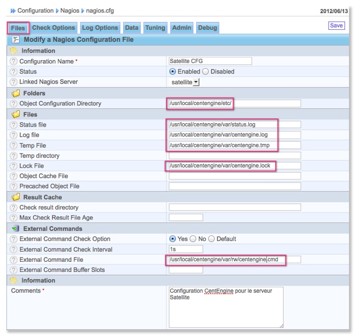The width and height of the screenshot is (354, 335).
Task: Click help icon for Linked Nagios Server
Action: pyautogui.click(x=13, y=82)
